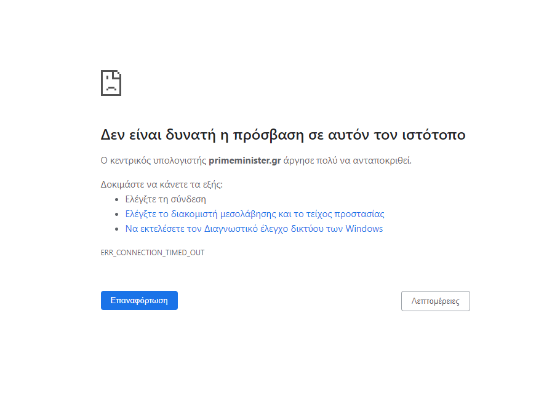The image size is (536, 401).
Task: Click the word Windows in the diagnostics link
Action: (364, 229)
